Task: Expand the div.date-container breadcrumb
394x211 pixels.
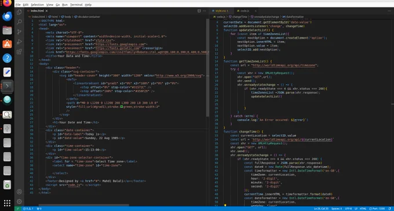Action: (89, 17)
